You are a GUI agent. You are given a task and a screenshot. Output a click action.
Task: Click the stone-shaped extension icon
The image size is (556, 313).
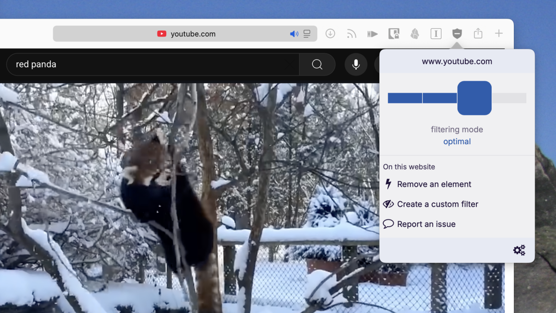coord(415,33)
